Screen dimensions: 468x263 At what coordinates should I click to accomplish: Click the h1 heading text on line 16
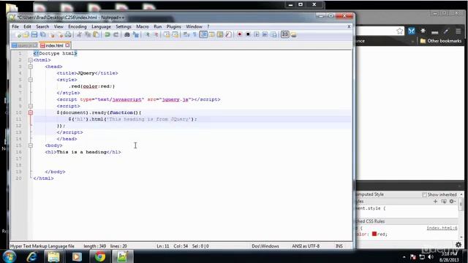[81, 152]
